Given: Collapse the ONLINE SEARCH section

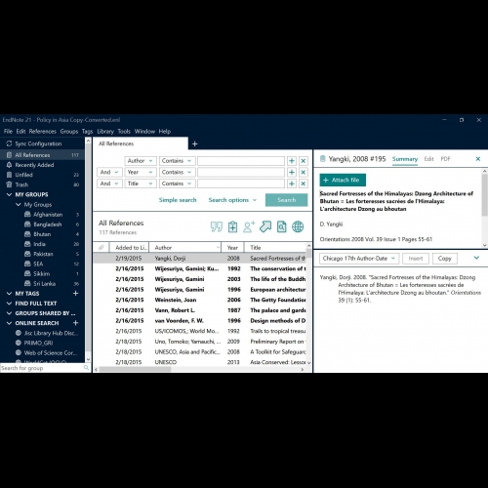Looking at the screenshot, I should [9, 323].
